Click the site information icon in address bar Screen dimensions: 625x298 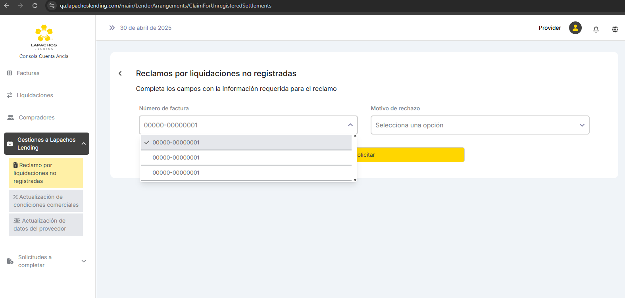52,6
